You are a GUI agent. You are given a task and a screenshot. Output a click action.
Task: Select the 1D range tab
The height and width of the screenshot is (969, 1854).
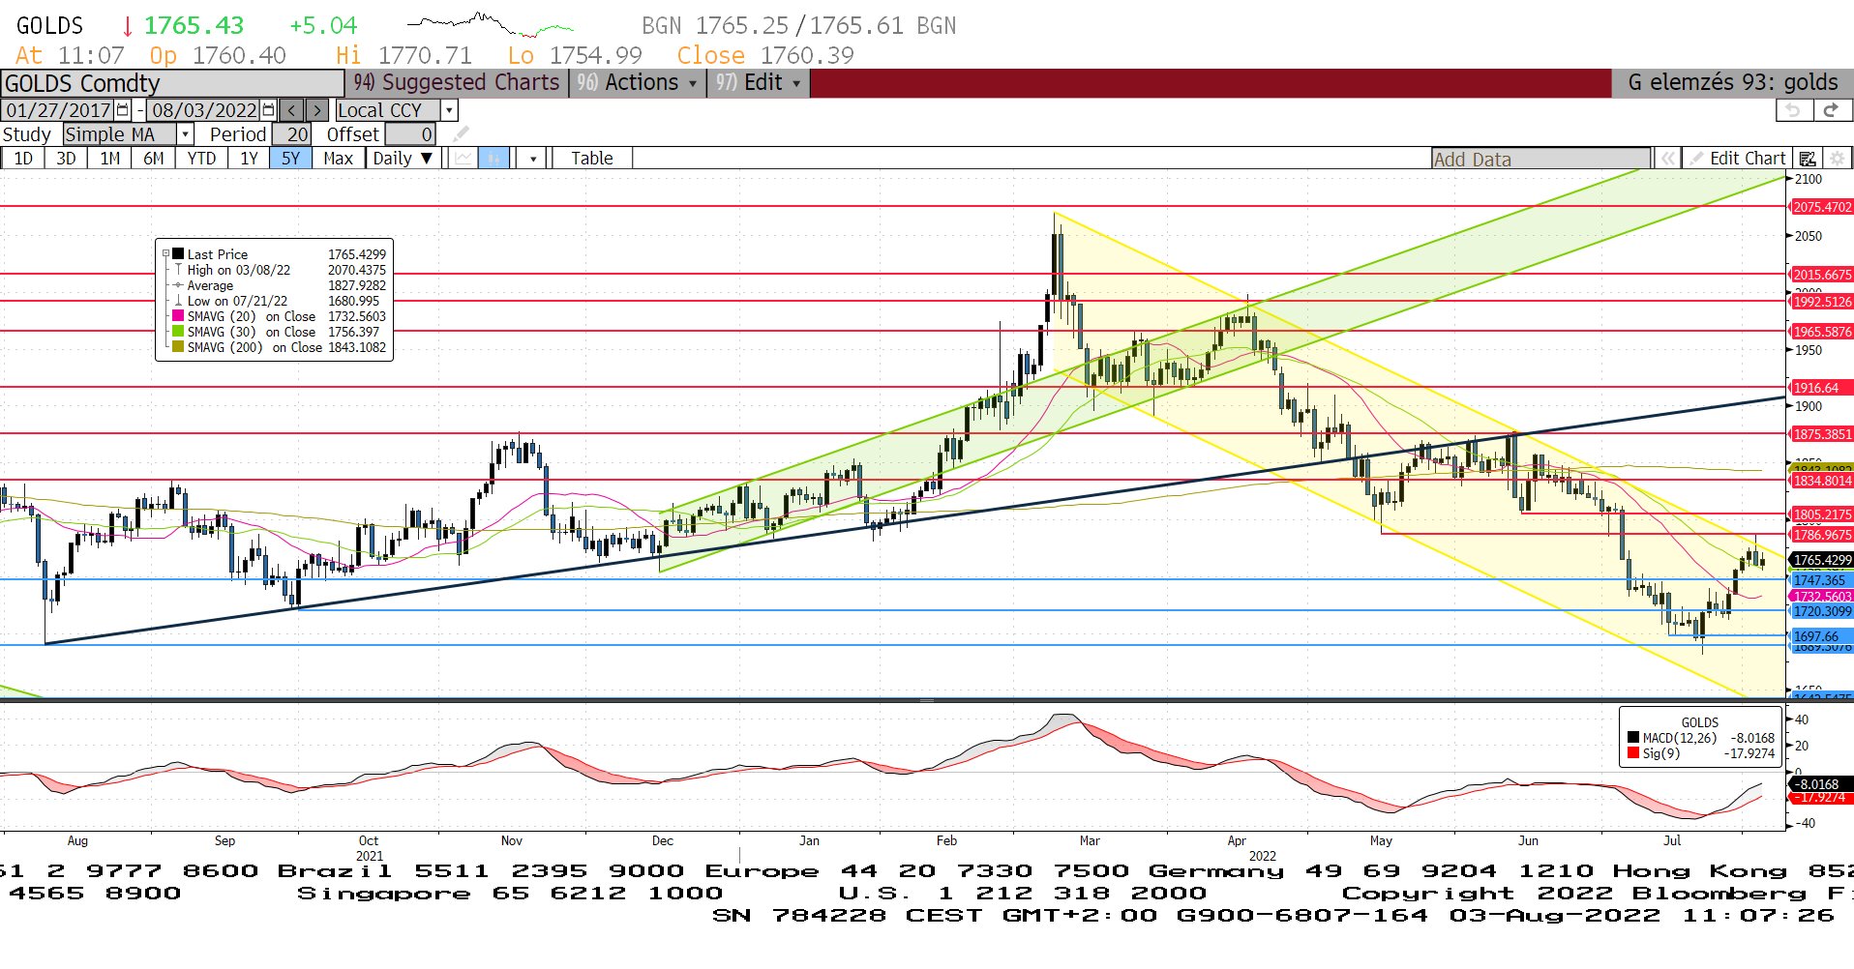coord(23,159)
